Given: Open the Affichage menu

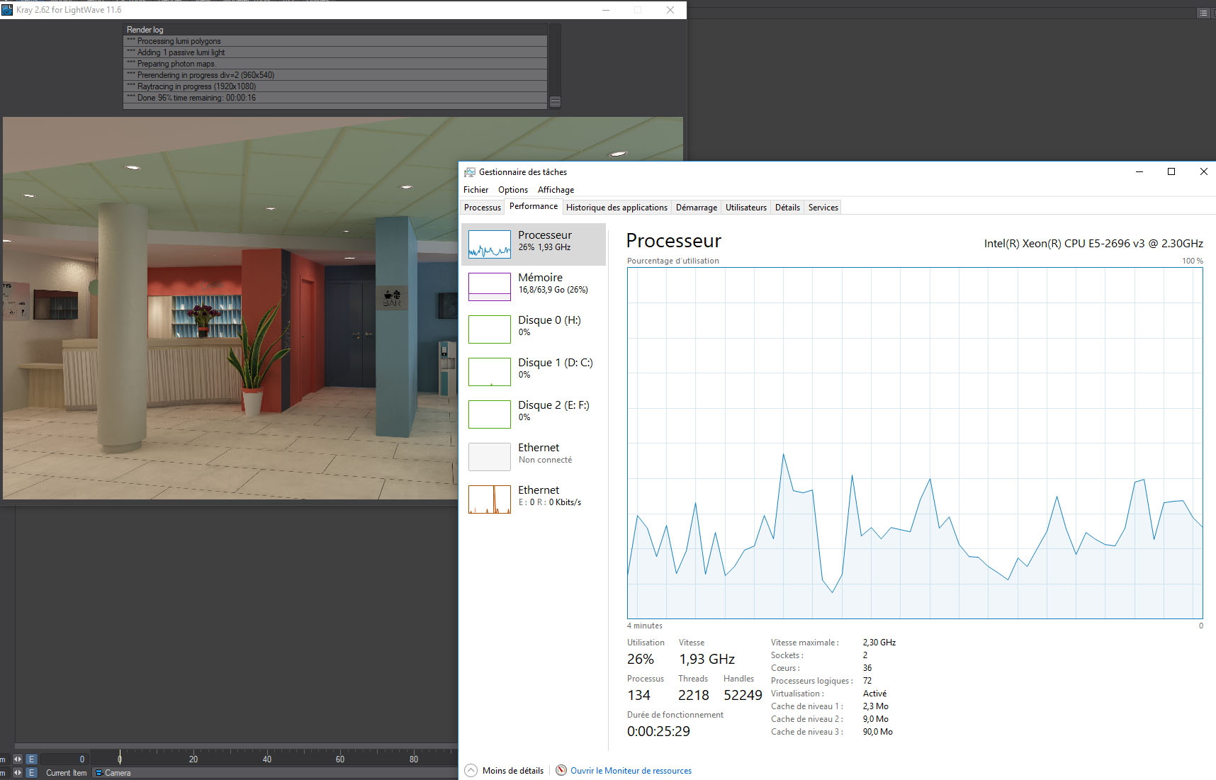Looking at the screenshot, I should pos(556,190).
